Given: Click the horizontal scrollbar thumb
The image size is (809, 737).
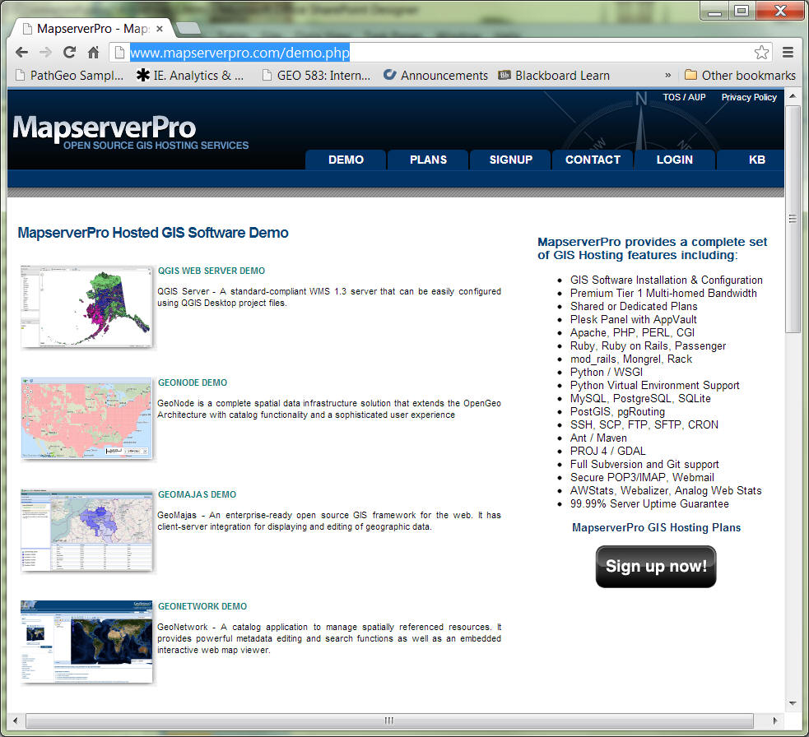Looking at the screenshot, I should pos(389,721).
